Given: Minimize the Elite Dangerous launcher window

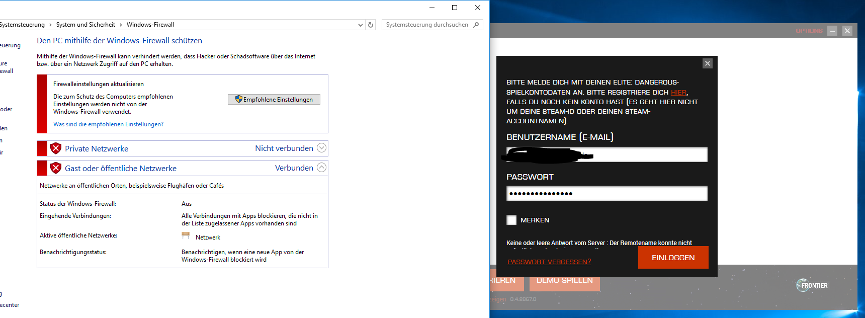Looking at the screenshot, I should pyautogui.click(x=832, y=31).
